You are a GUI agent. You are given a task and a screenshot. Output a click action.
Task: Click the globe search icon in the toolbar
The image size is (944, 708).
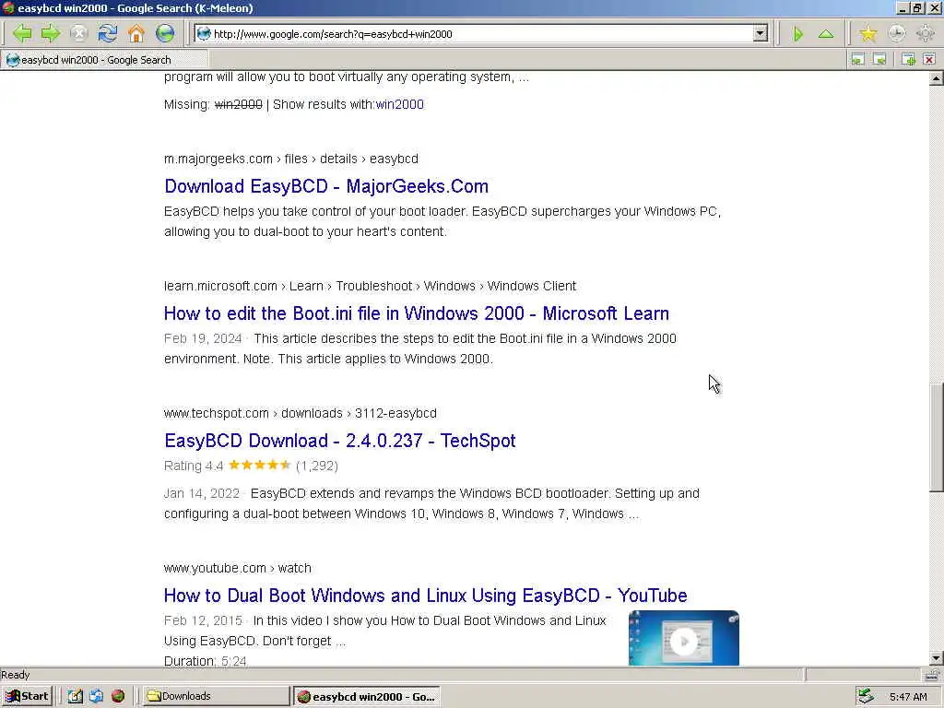(x=165, y=34)
